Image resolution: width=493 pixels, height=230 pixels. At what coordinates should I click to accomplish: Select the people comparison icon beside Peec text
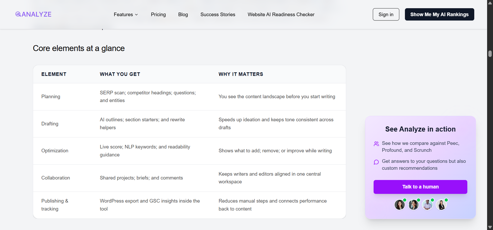point(376,144)
